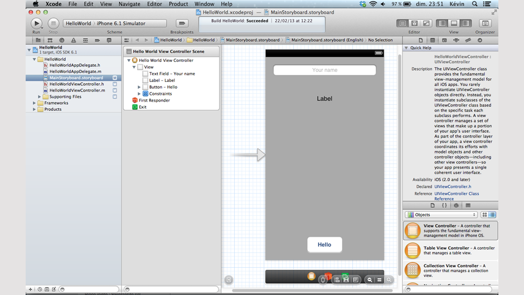
Task: Expand the Constraints outline item
Action: pos(139,94)
